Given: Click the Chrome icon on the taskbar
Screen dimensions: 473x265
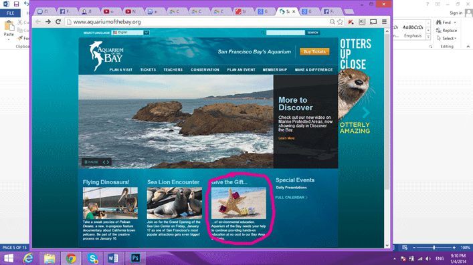Looking at the screenshot, I should [x=71, y=258].
